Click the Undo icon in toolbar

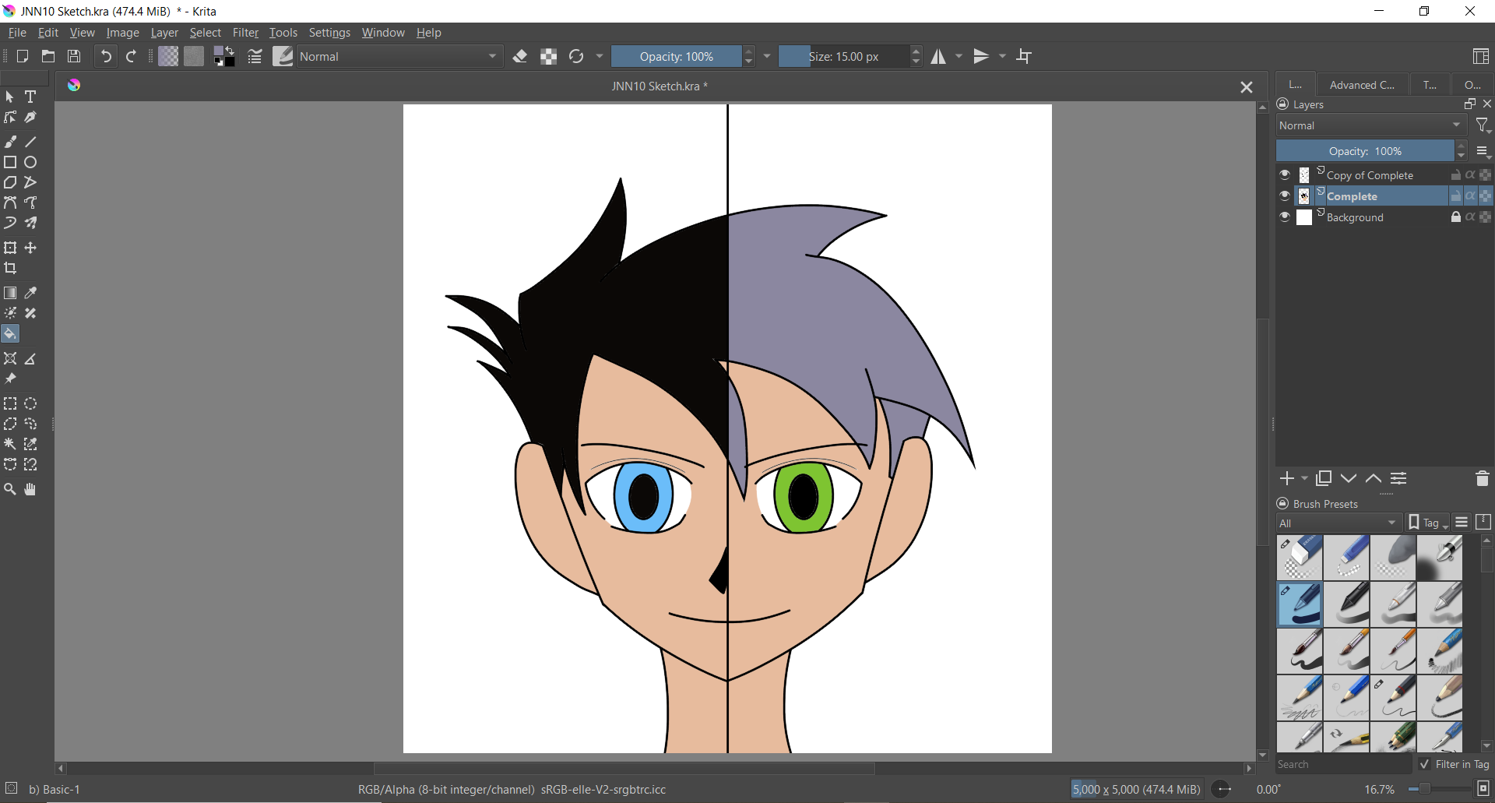pos(106,56)
